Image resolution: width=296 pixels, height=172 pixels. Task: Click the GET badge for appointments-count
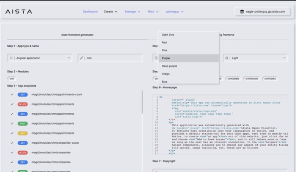(23, 95)
